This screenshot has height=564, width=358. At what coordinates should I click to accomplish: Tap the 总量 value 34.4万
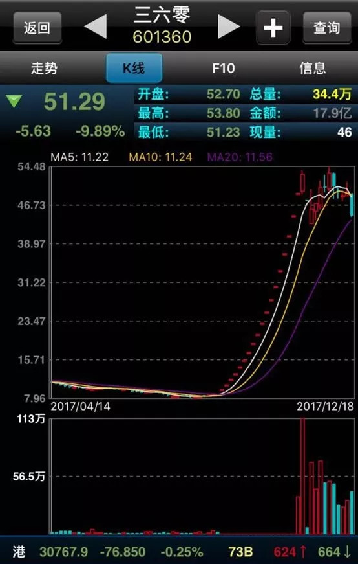(x=332, y=95)
